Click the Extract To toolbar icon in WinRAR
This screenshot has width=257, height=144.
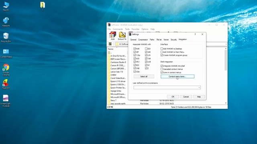pyautogui.click(x=122, y=36)
